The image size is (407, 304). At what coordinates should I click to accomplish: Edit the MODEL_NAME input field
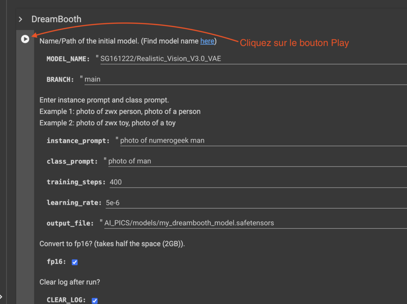click(253, 59)
